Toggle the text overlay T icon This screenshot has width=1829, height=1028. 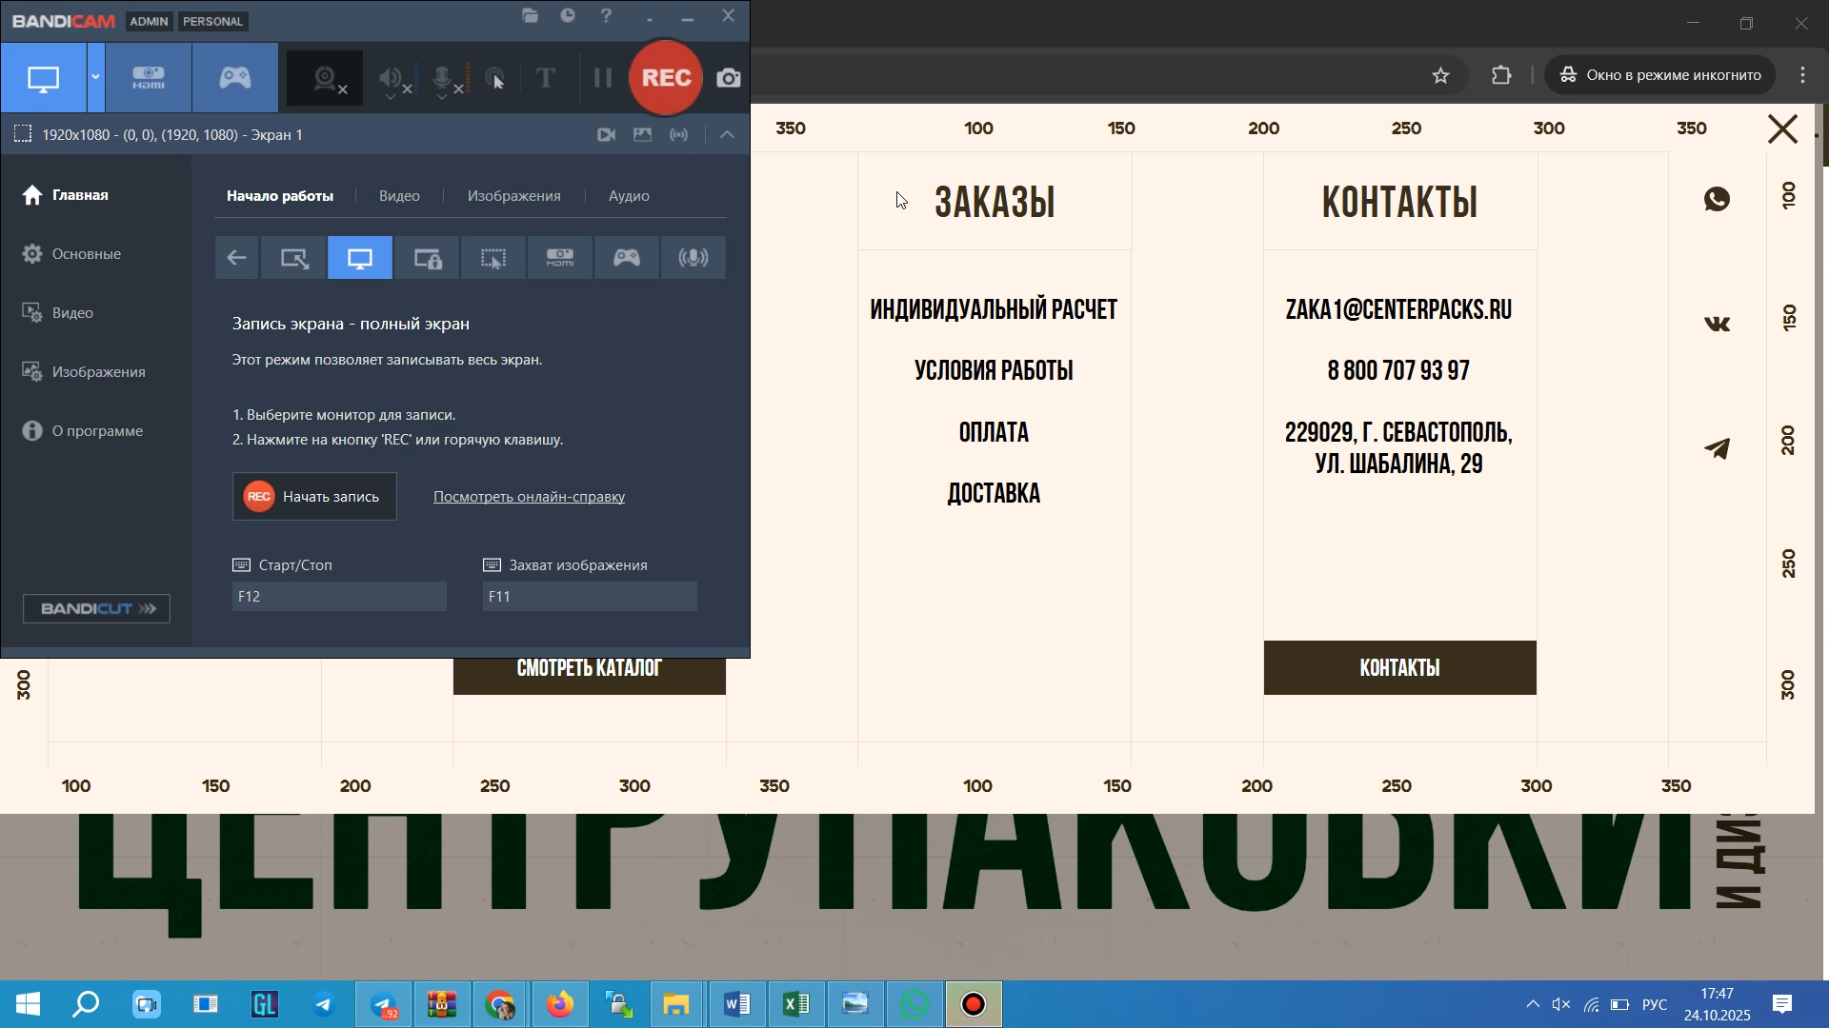point(546,78)
